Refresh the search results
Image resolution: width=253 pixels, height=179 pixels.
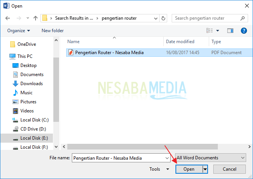pyautogui.click(x=163, y=18)
